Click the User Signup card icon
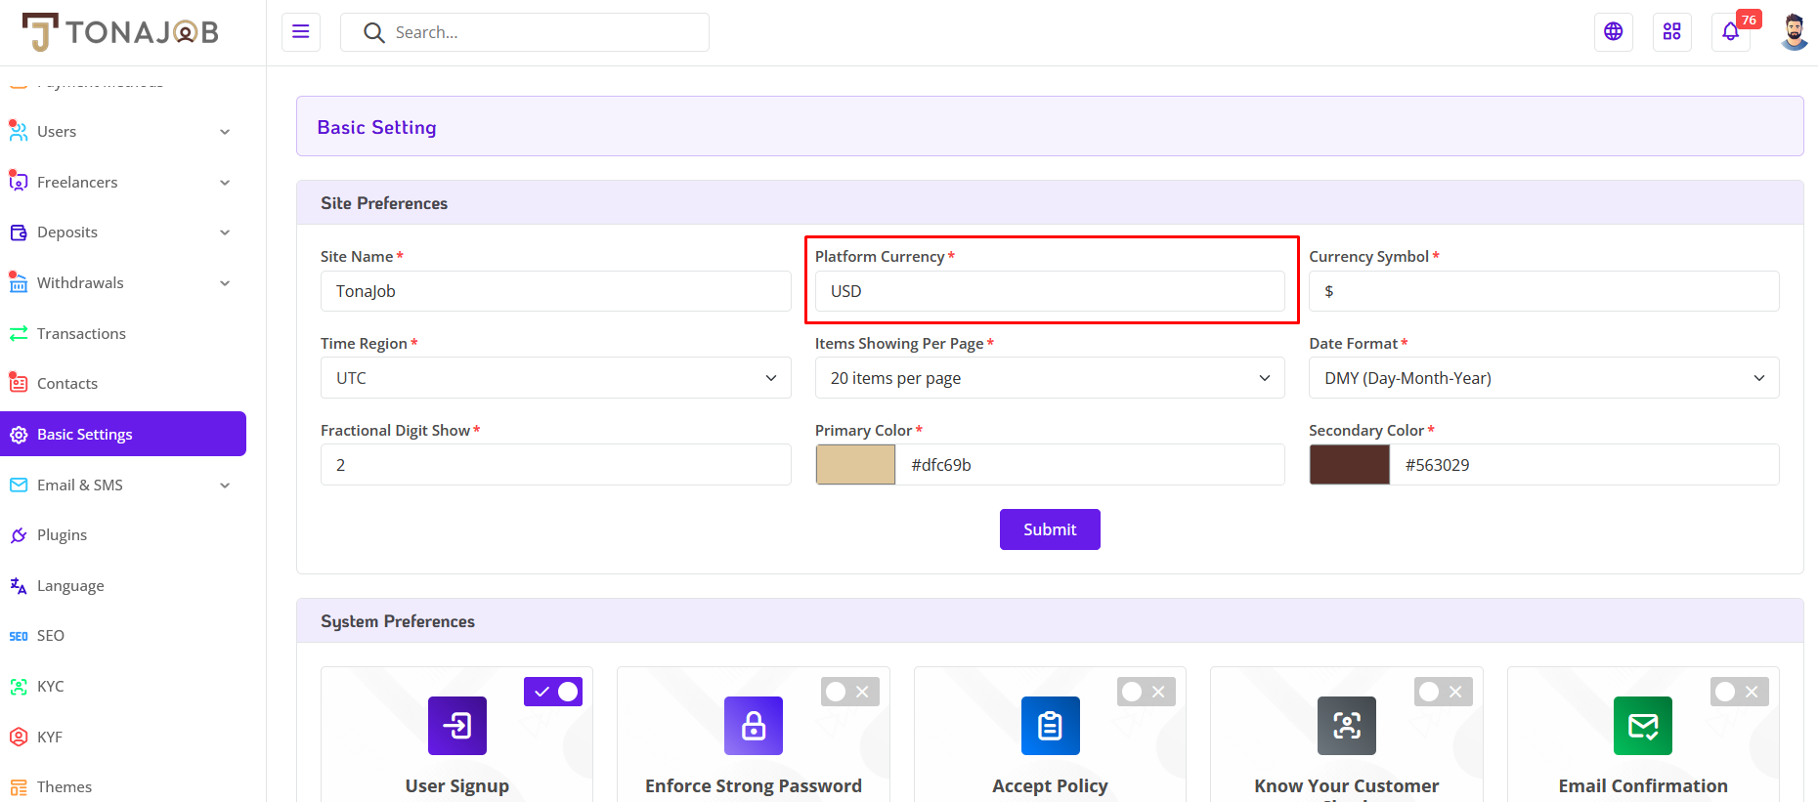The height and width of the screenshot is (802, 1818). click(457, 726)
